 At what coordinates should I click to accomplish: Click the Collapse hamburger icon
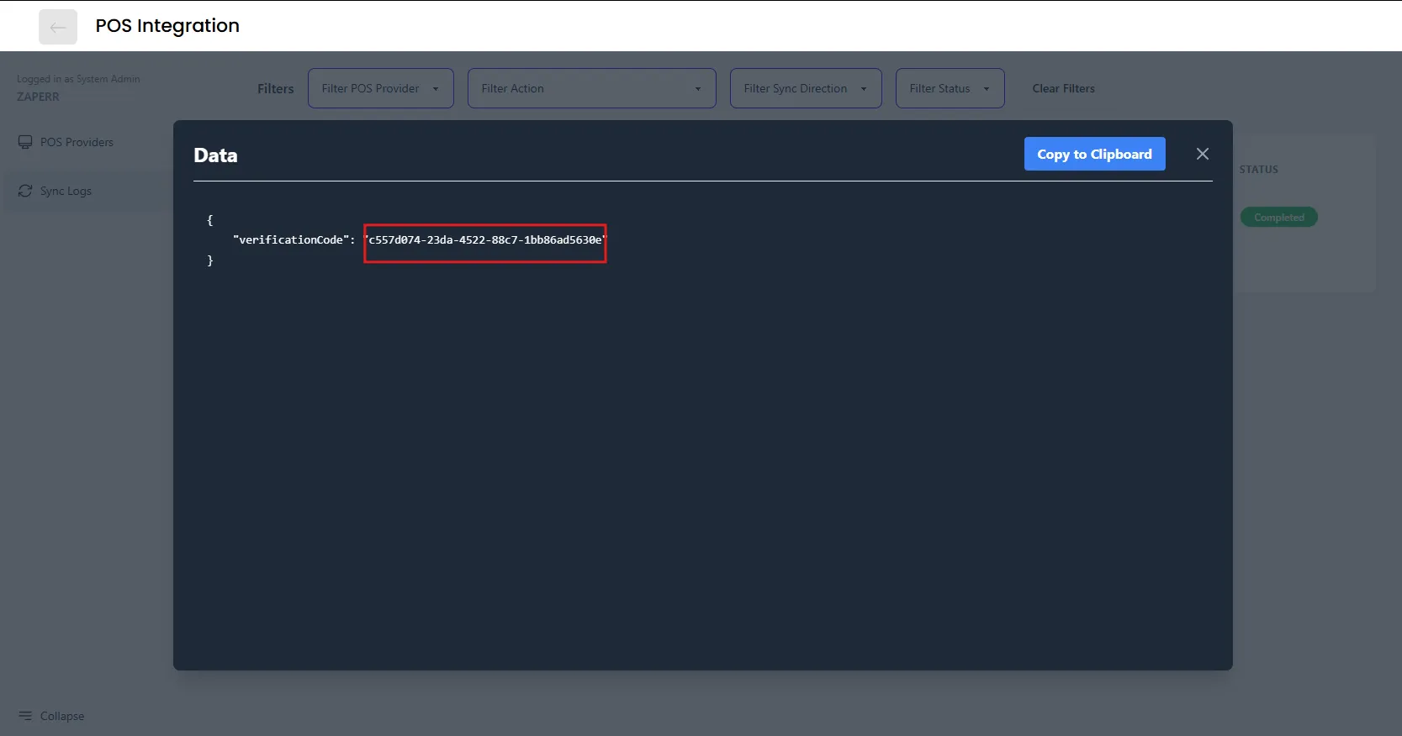point(25,716)
